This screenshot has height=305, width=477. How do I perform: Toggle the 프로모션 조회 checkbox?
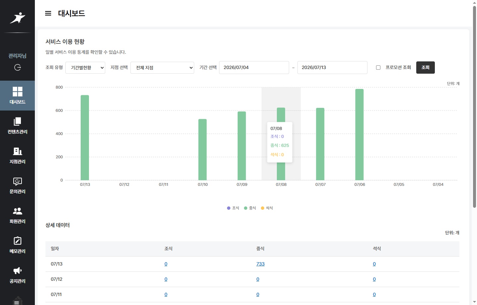coord(378,67)
